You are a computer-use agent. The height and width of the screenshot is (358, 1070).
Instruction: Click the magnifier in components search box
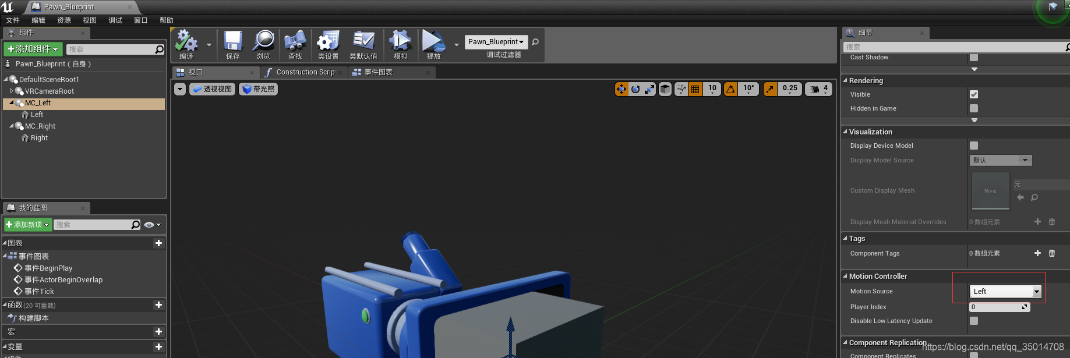click(159, 49)
